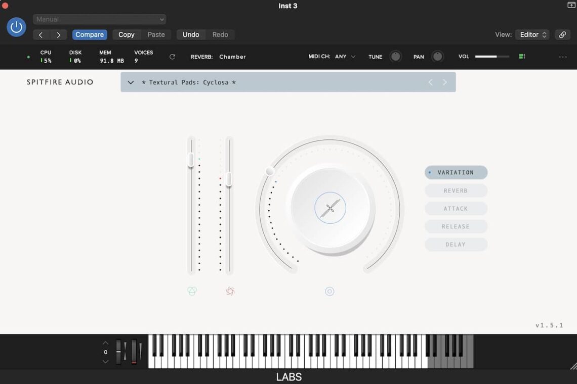Click the red dynamics icon below slider
Screen dimensions: 577x384
[230, 291]
